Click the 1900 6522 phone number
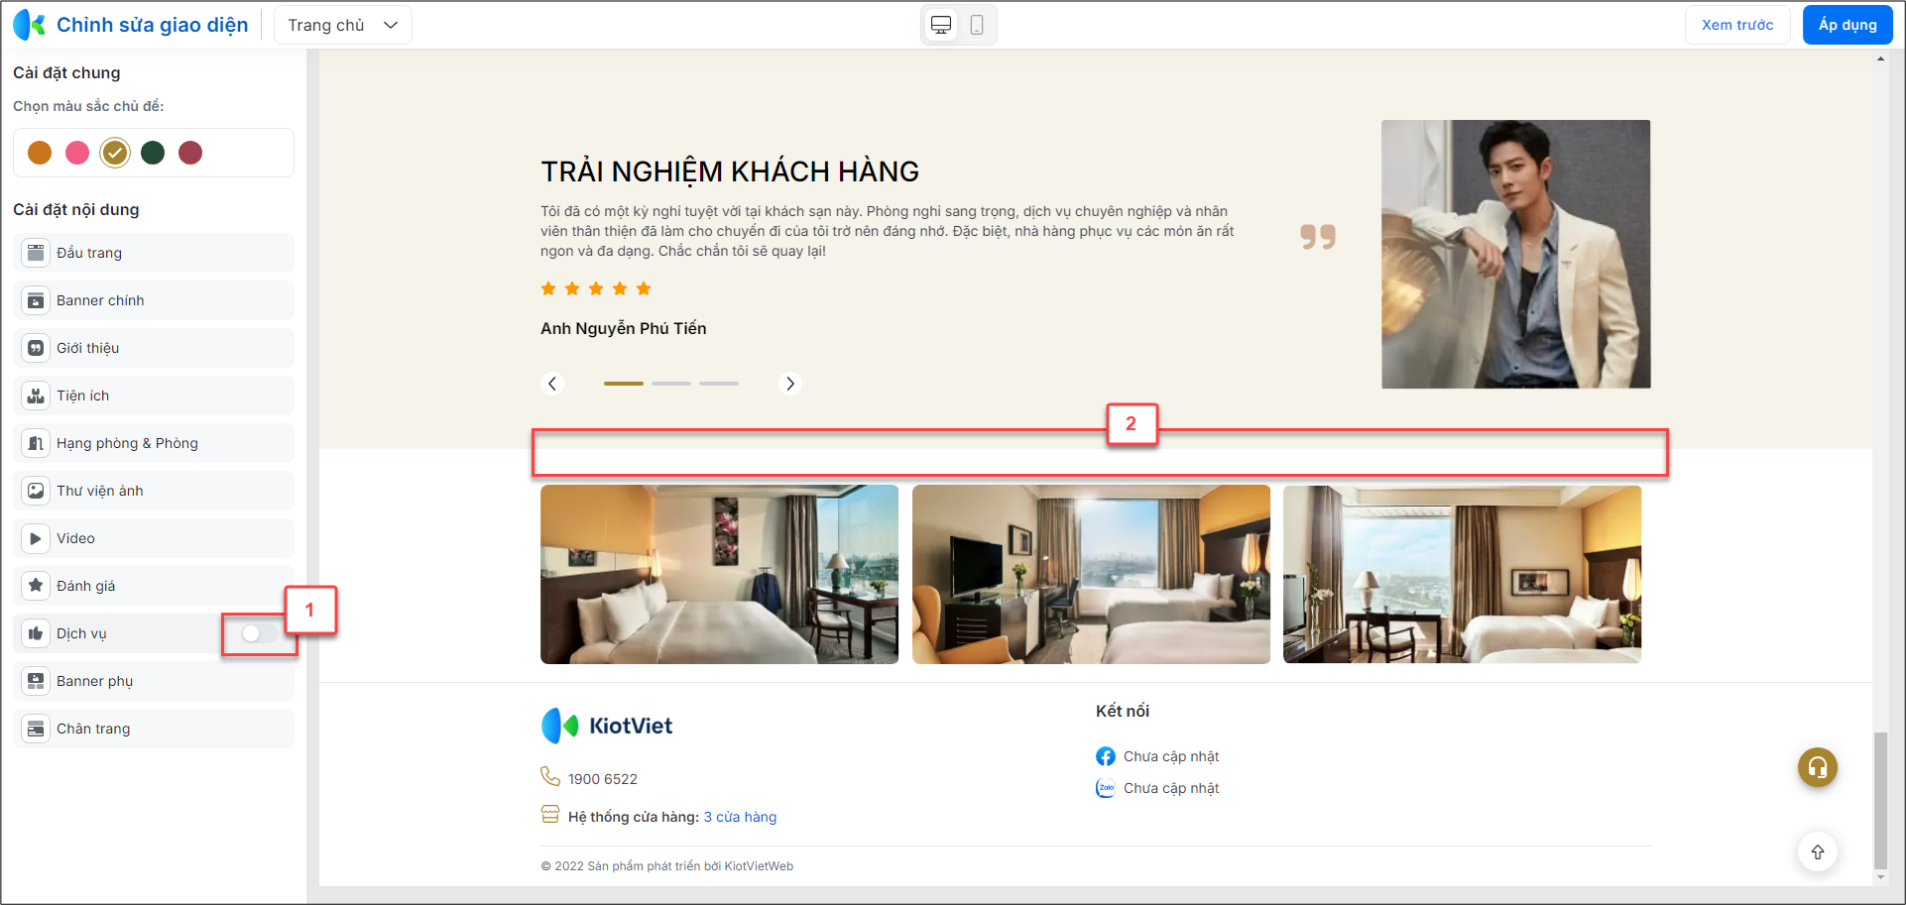Viewport: 1906px width, 905px height. click(603, 779)
